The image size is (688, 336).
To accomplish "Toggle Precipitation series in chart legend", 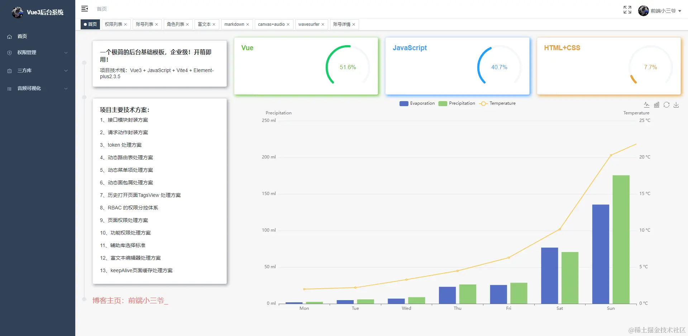I will click(457, 103).
